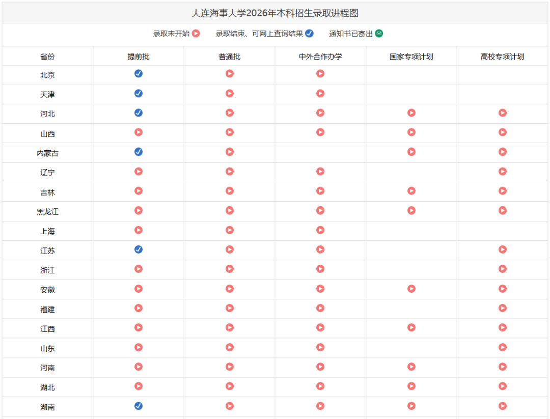
Task: Click 河北 高校专项计划 status icon
Action: click(503, 113)
